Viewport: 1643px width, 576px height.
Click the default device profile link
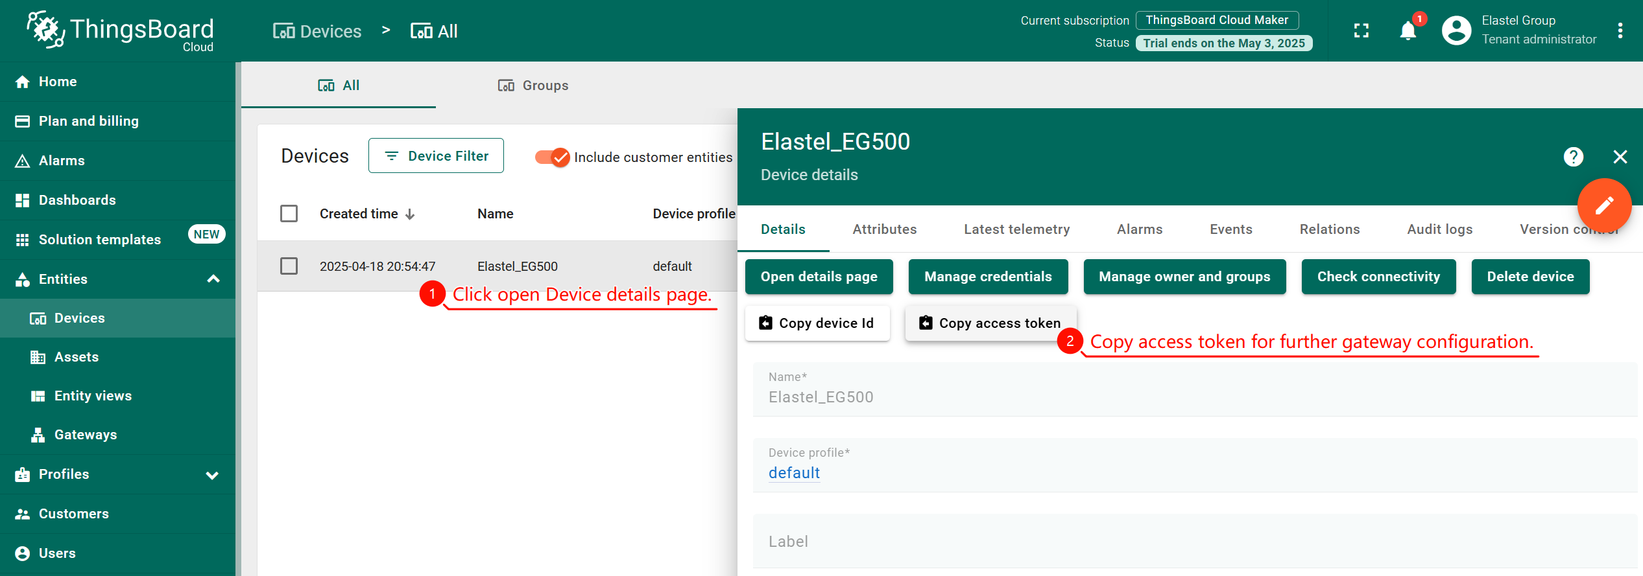pos(794,473)
